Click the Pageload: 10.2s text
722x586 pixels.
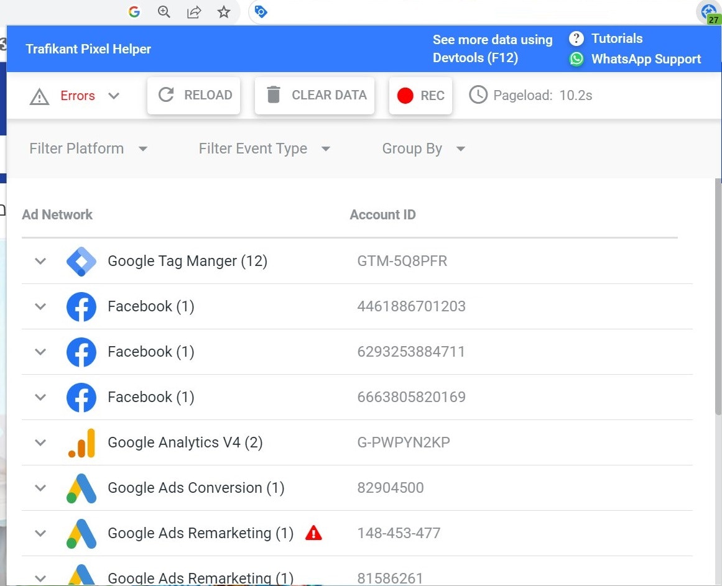coord(542,95)
